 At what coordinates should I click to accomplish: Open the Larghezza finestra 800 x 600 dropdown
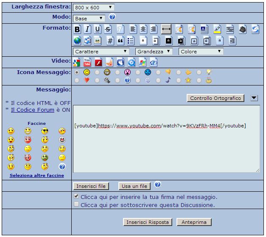[93, 8]
